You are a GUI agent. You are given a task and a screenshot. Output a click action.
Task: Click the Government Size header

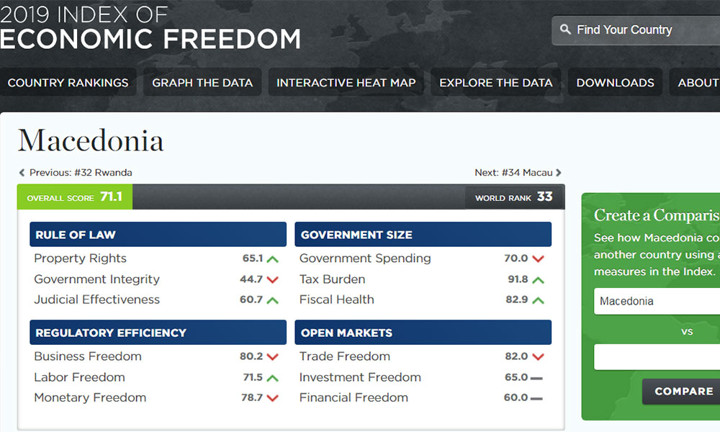coord(423,234)
